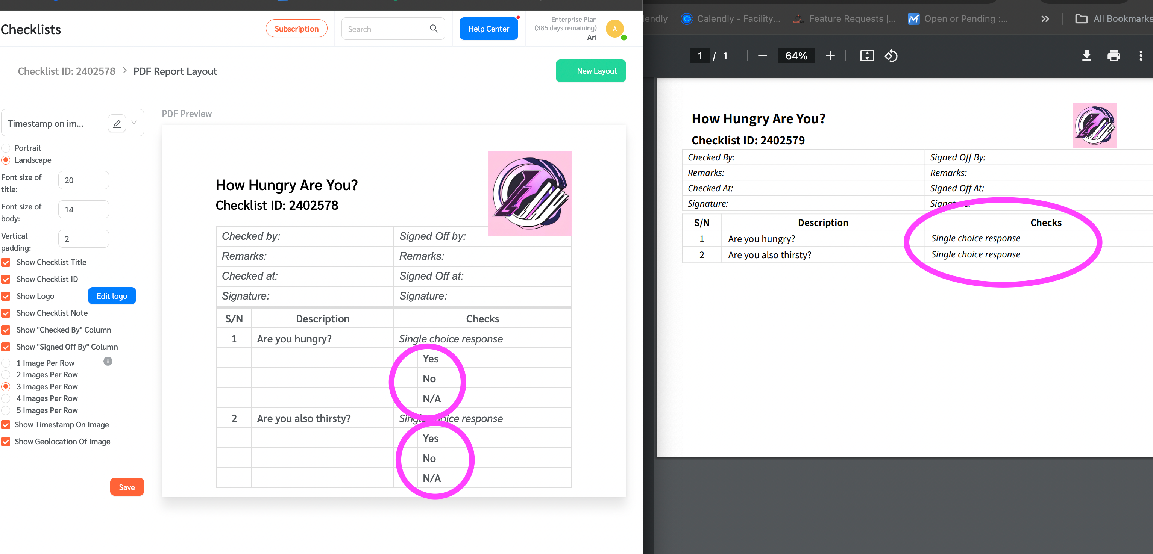
Task: Click the Edit logo button
Action: point(112,295)
